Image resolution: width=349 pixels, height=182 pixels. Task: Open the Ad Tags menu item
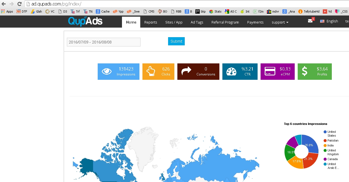197,22
